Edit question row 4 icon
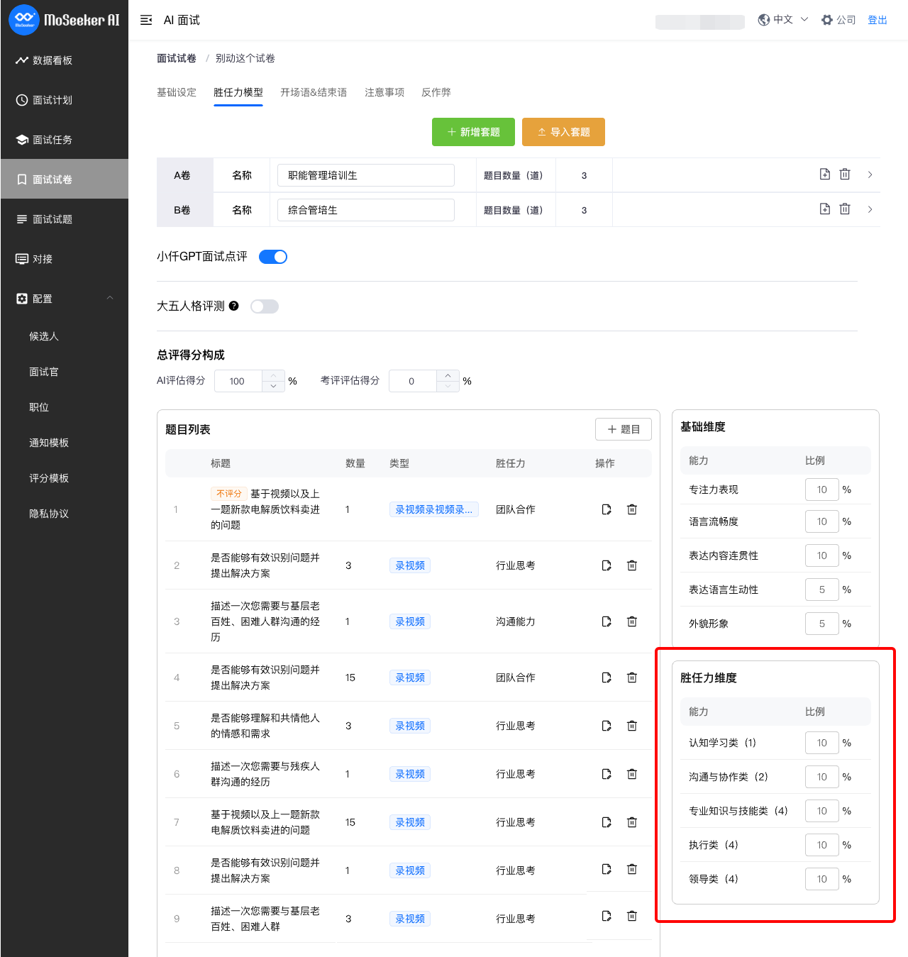The image size is (908, 957). 607,677
